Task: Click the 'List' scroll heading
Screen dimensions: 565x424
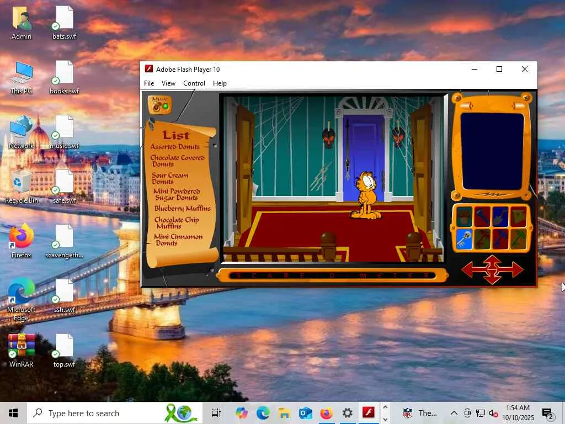Action: coord(176,135)
